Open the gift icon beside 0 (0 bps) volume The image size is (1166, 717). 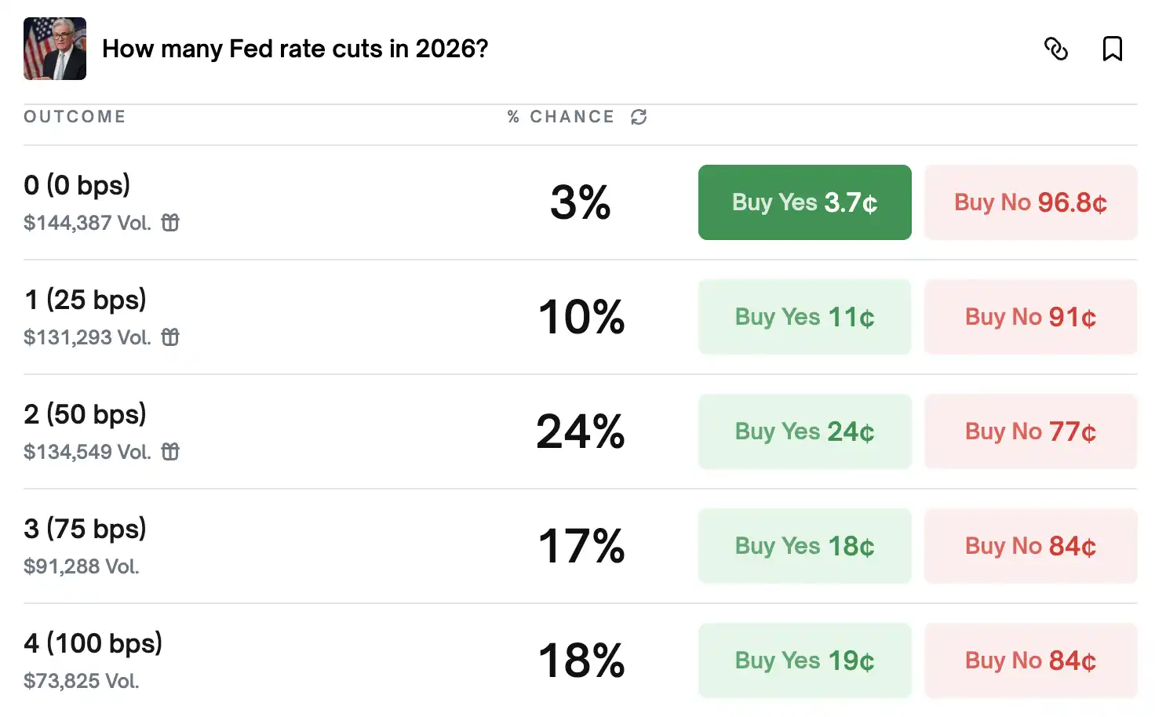[171, 222]
